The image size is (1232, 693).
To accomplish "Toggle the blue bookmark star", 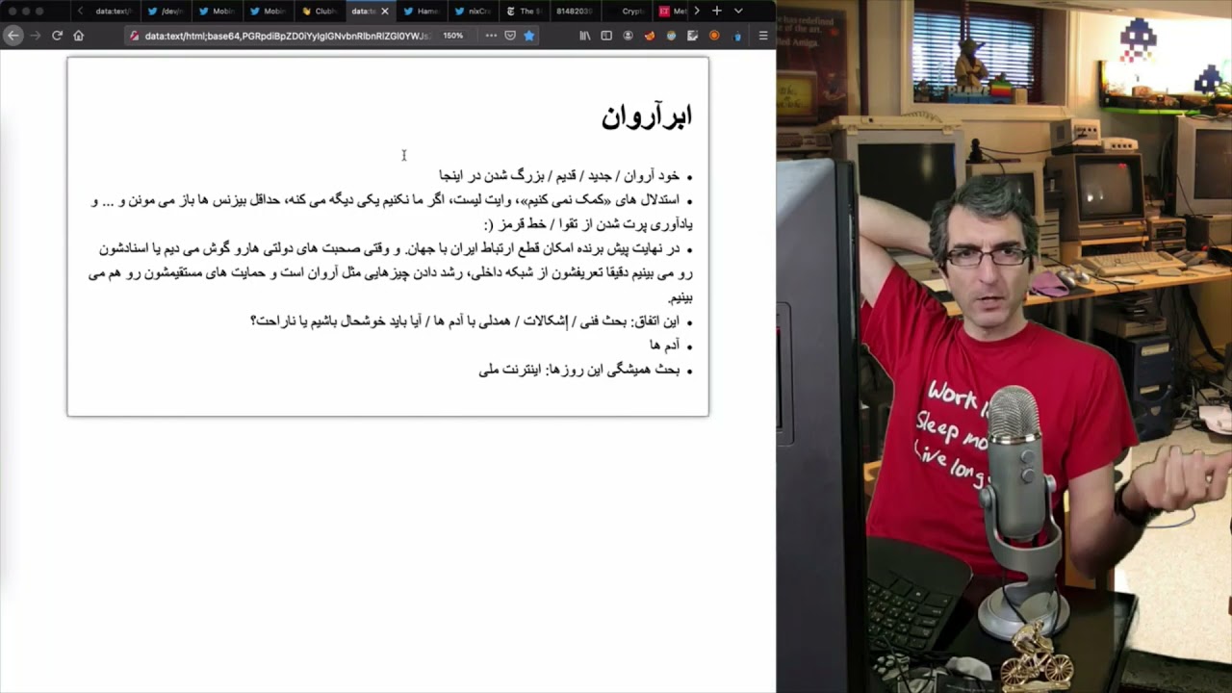I will pyautogui.click(x=528, y=36).
